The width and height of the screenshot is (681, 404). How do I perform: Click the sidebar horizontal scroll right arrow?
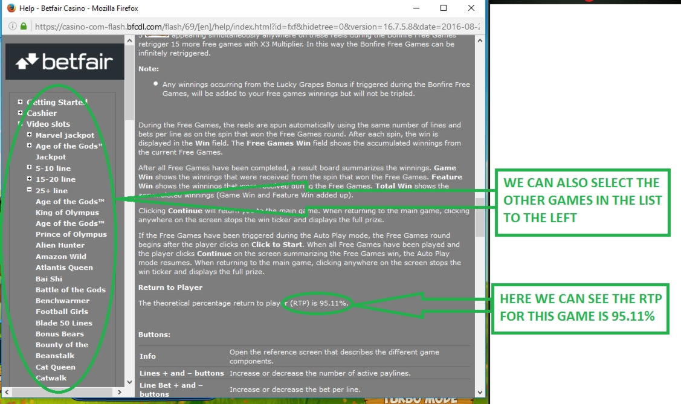coord(120,392)
